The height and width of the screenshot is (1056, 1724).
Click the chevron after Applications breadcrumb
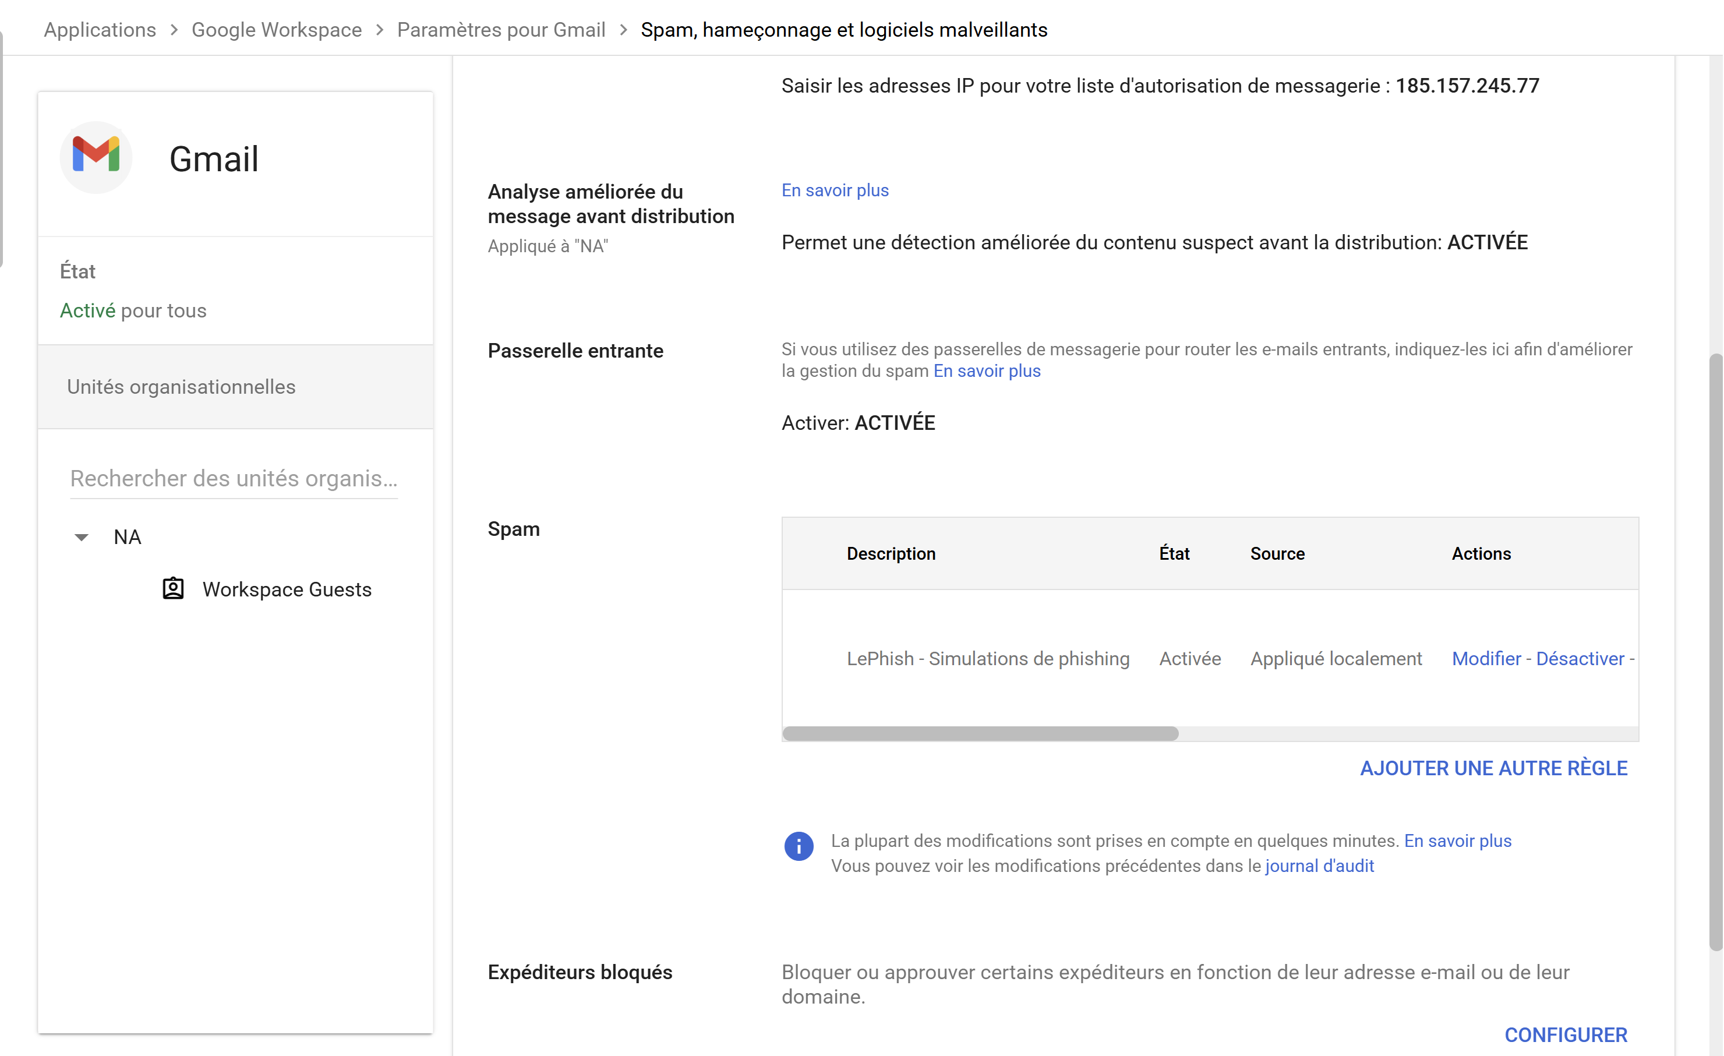coord(174,30)
